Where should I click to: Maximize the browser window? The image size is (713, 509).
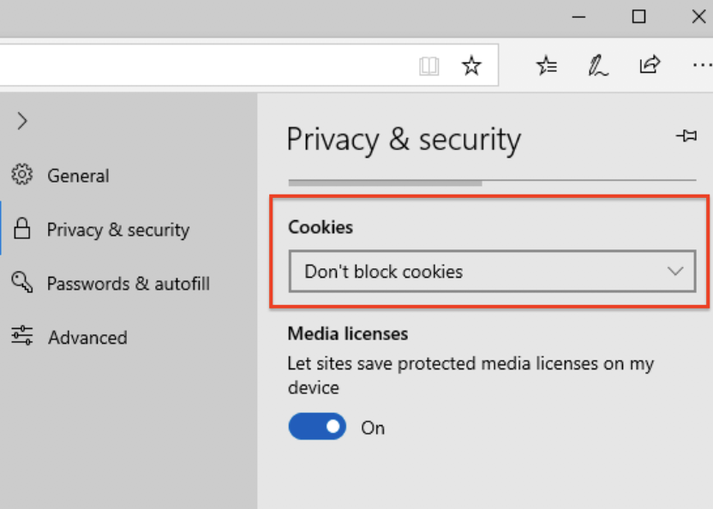click(x=638, y=16)
